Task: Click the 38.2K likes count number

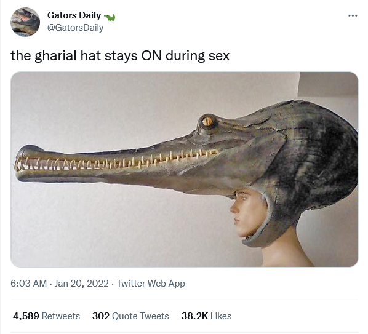Action: [194, 316]
